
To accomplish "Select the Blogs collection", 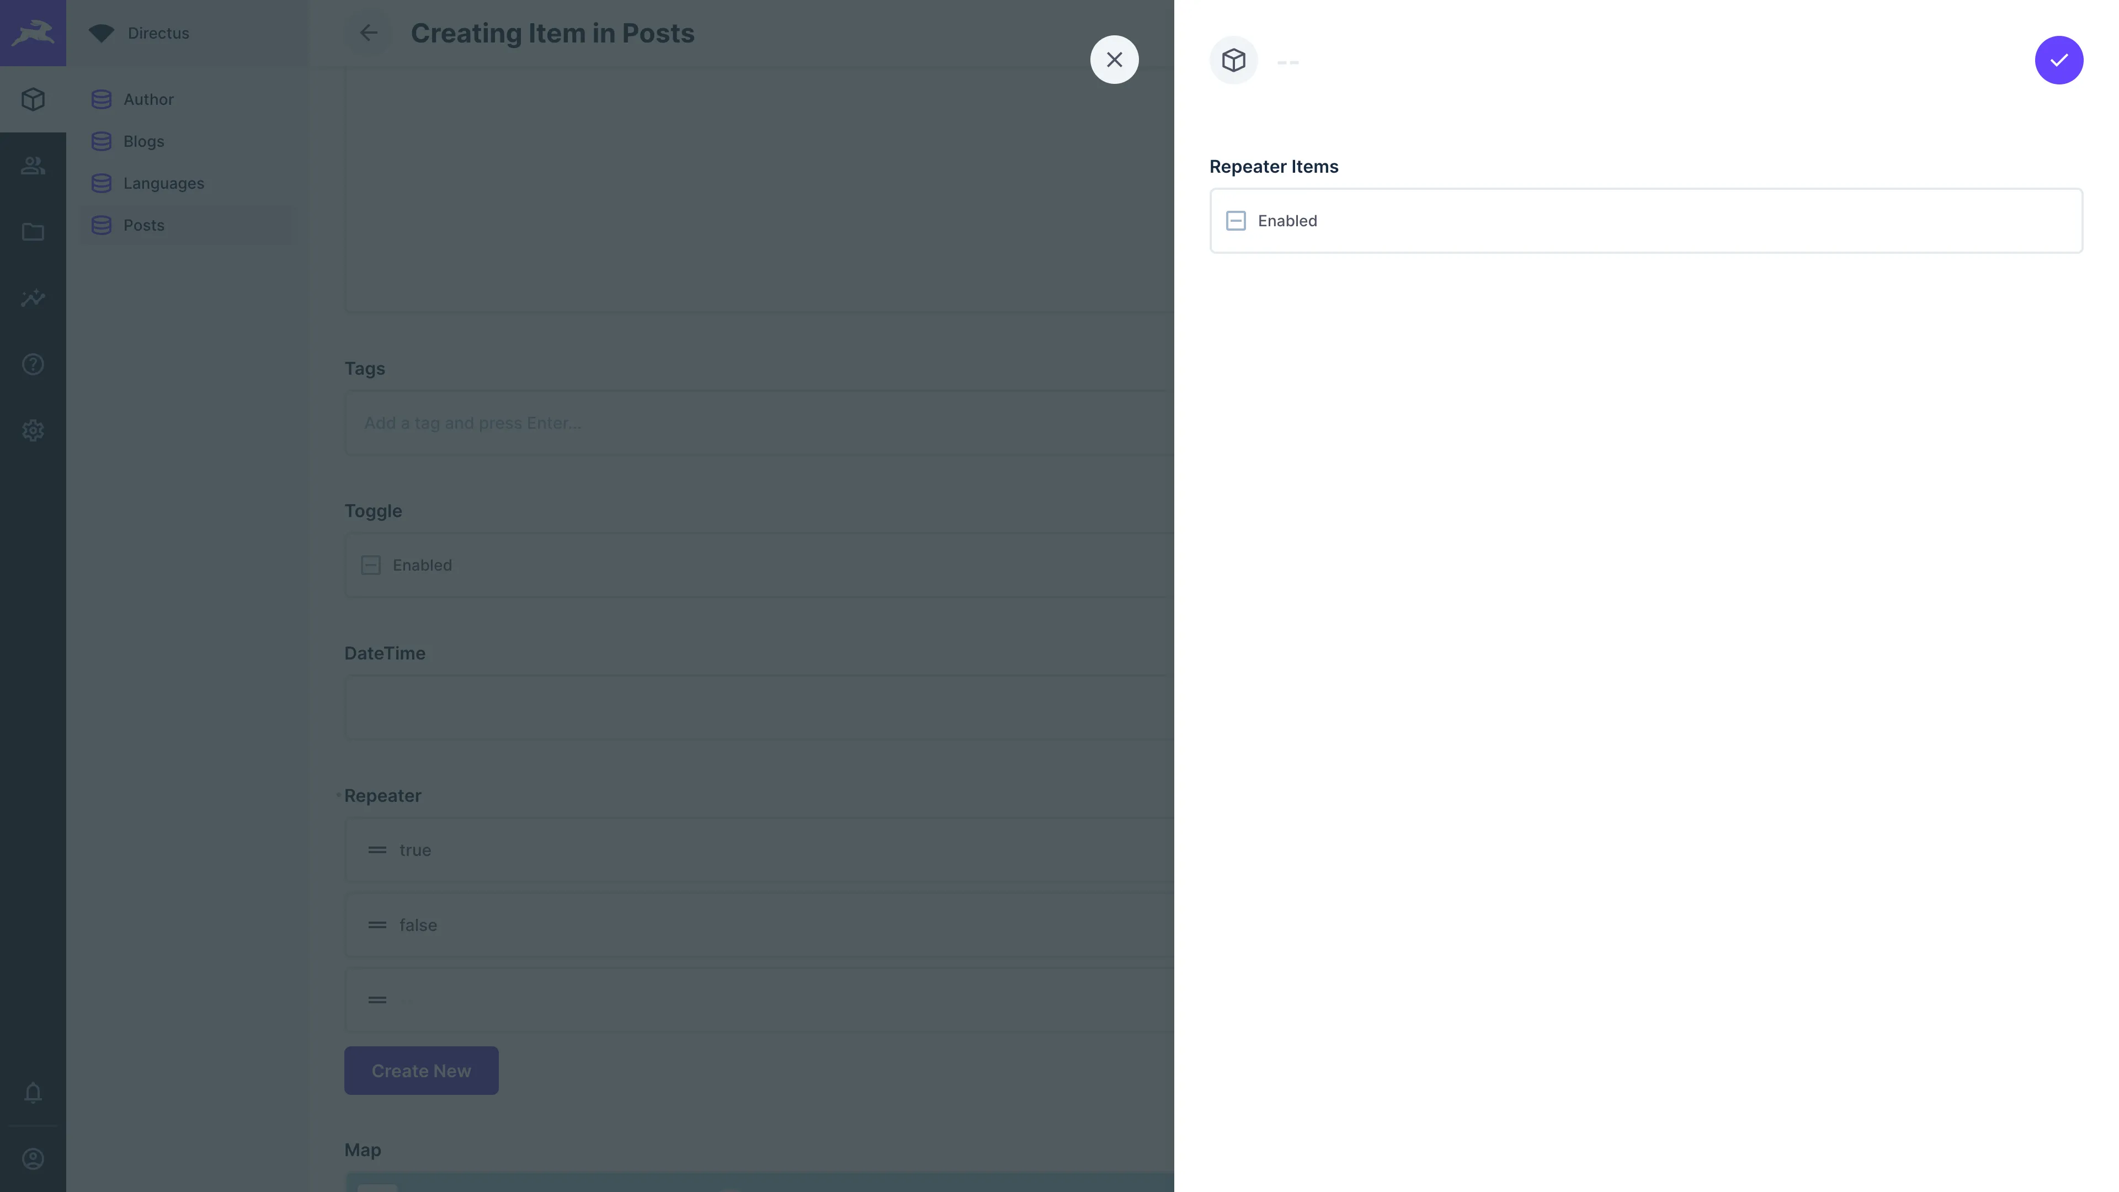I will (x=143, y=141).
